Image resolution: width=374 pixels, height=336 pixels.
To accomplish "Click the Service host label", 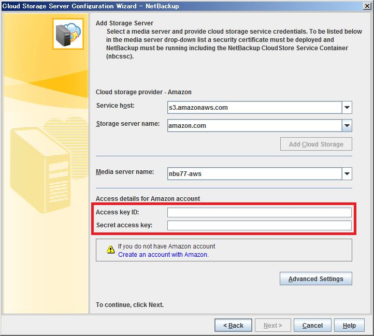I will 115,106.
